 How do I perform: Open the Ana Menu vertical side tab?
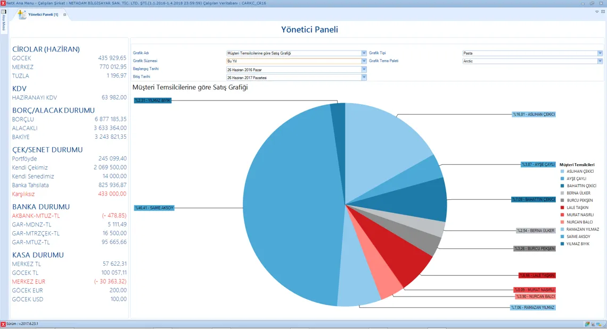click(4, 23)
